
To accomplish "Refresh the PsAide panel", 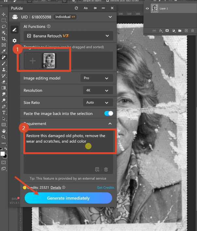I will coord(76,8).
